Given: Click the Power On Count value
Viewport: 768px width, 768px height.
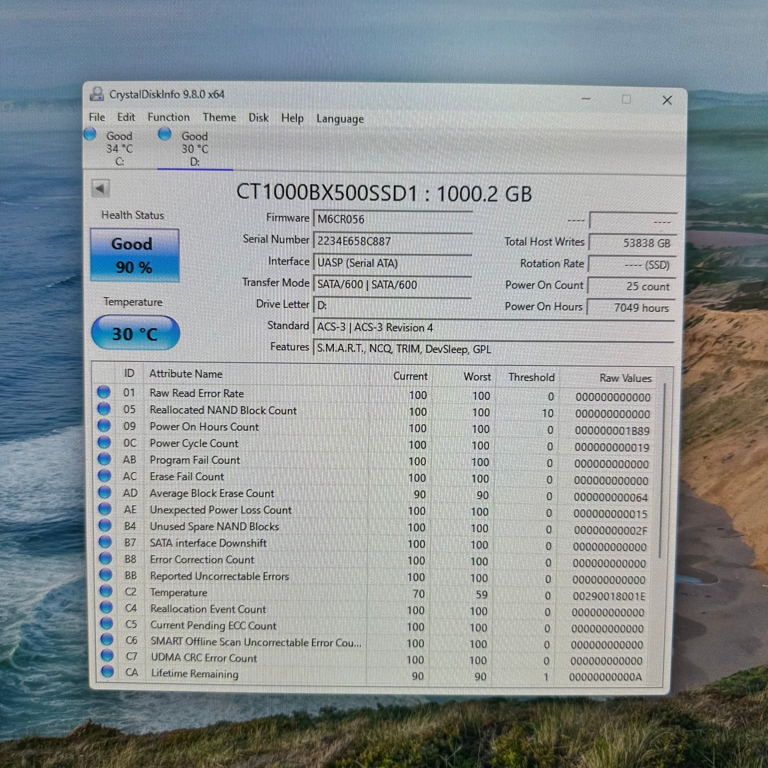Looking at the screenshot, I should [x=631, y=286].
